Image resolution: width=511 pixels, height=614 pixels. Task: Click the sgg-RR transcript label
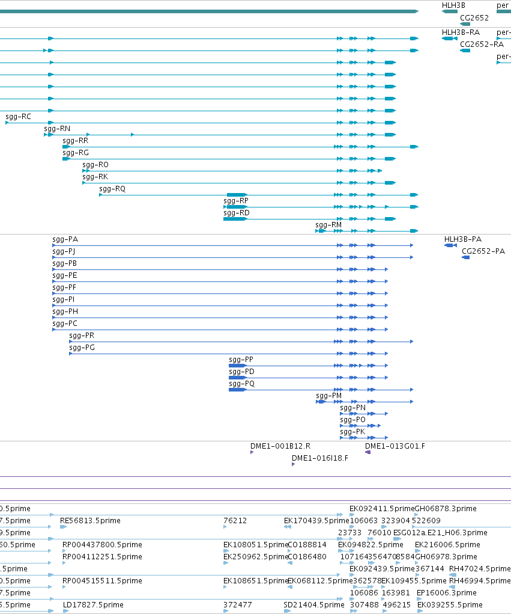pos(76,141)
